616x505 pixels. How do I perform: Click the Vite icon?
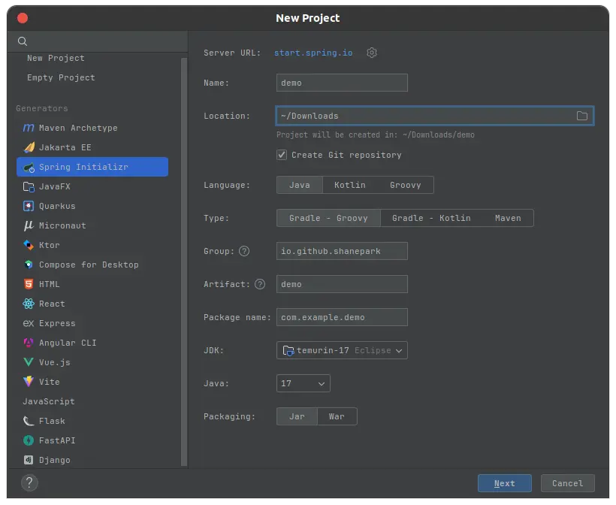[29, 382]
